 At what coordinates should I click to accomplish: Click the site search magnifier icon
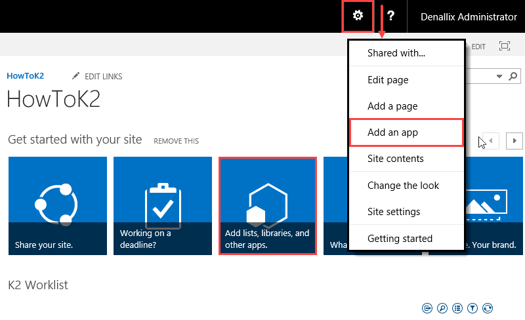point(513,76)
